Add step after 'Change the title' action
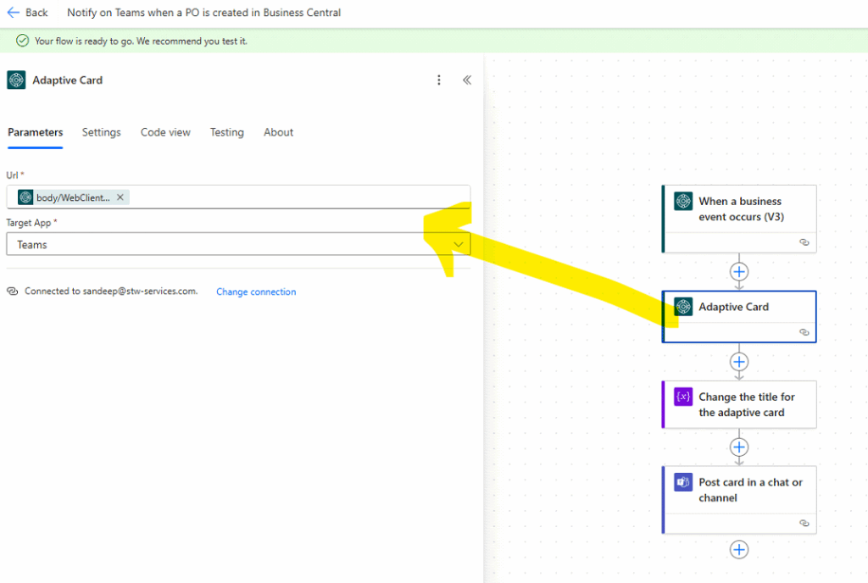 coord(739,447)
